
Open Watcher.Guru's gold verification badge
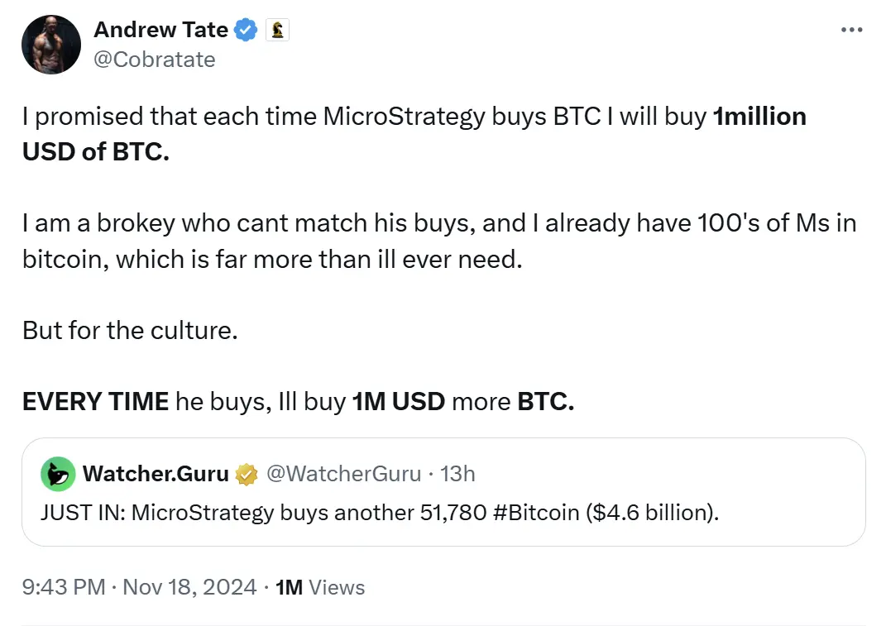pyautogui.click(x=246, y=474)
